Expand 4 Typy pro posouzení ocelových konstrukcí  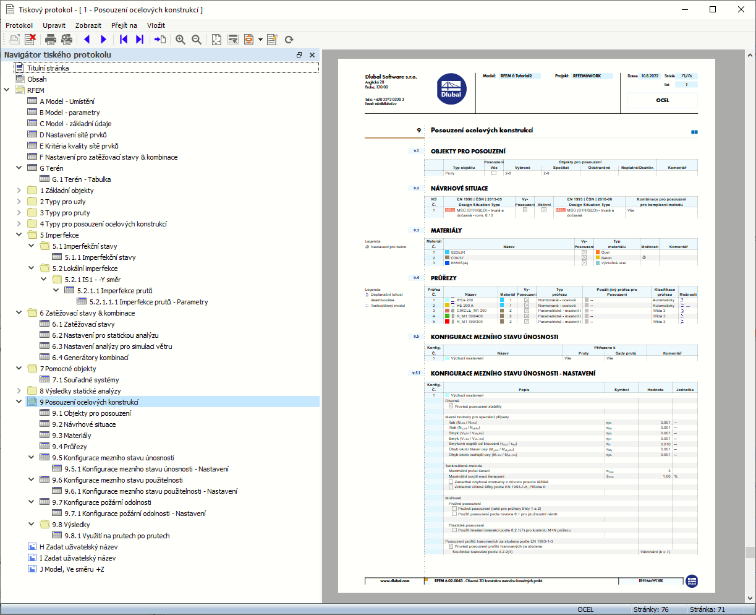coord(19,224)
